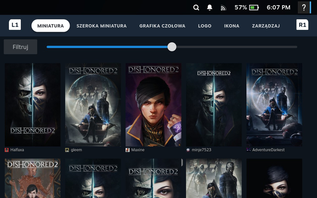Select the Miniatura tab

point(51,26)
